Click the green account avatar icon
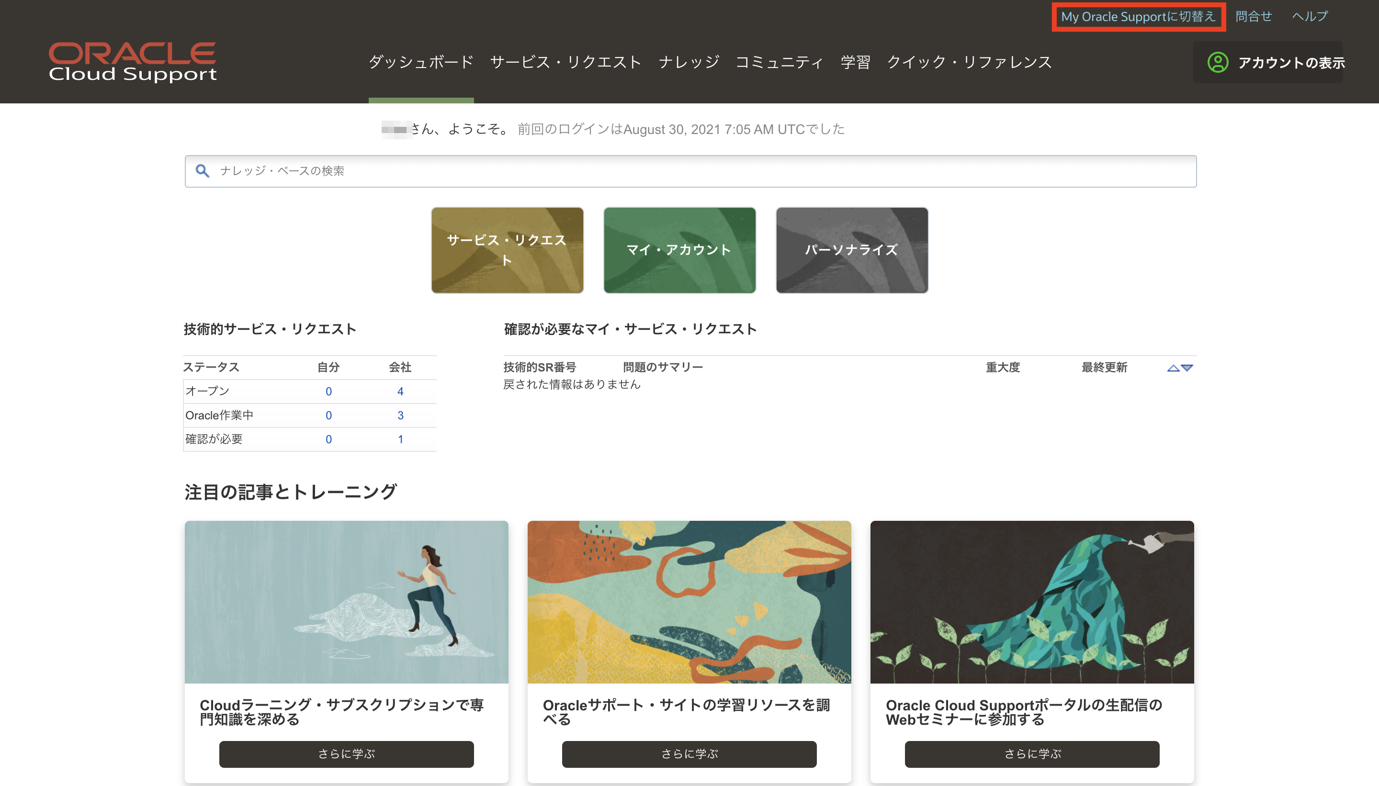Screen dimensions: 1379x786 tap(1217, 63)
